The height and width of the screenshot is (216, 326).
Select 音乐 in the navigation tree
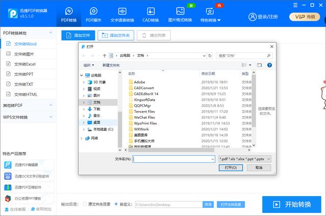(x=97, y=116)
